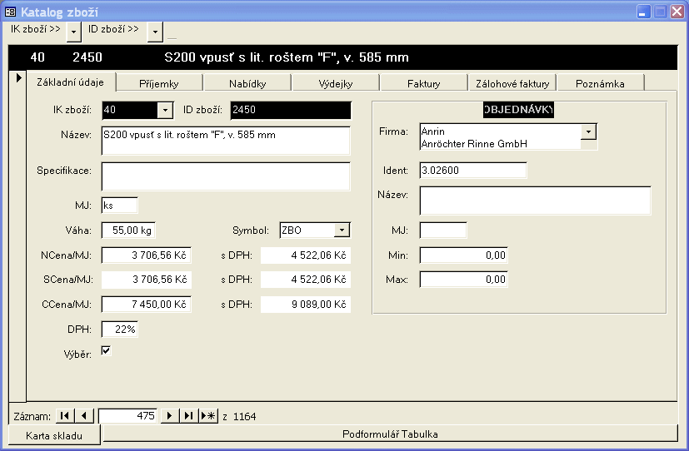The width and height of the screenshot is (689, 451).
Task: Go to previous record arrow
Action: 84,416
